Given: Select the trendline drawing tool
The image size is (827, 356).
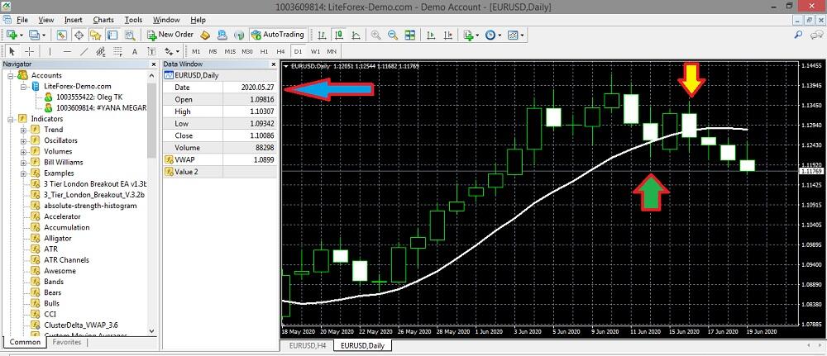Looking at the screenshot, I should [x=84, y=51].
